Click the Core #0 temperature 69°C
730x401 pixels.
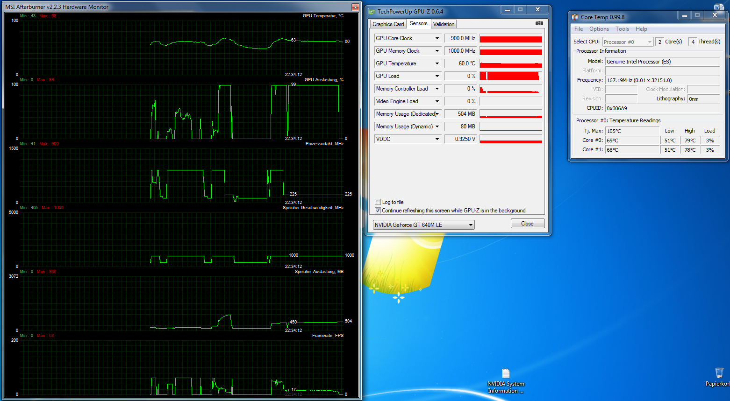pyautogui.click(x=632, y=141)
